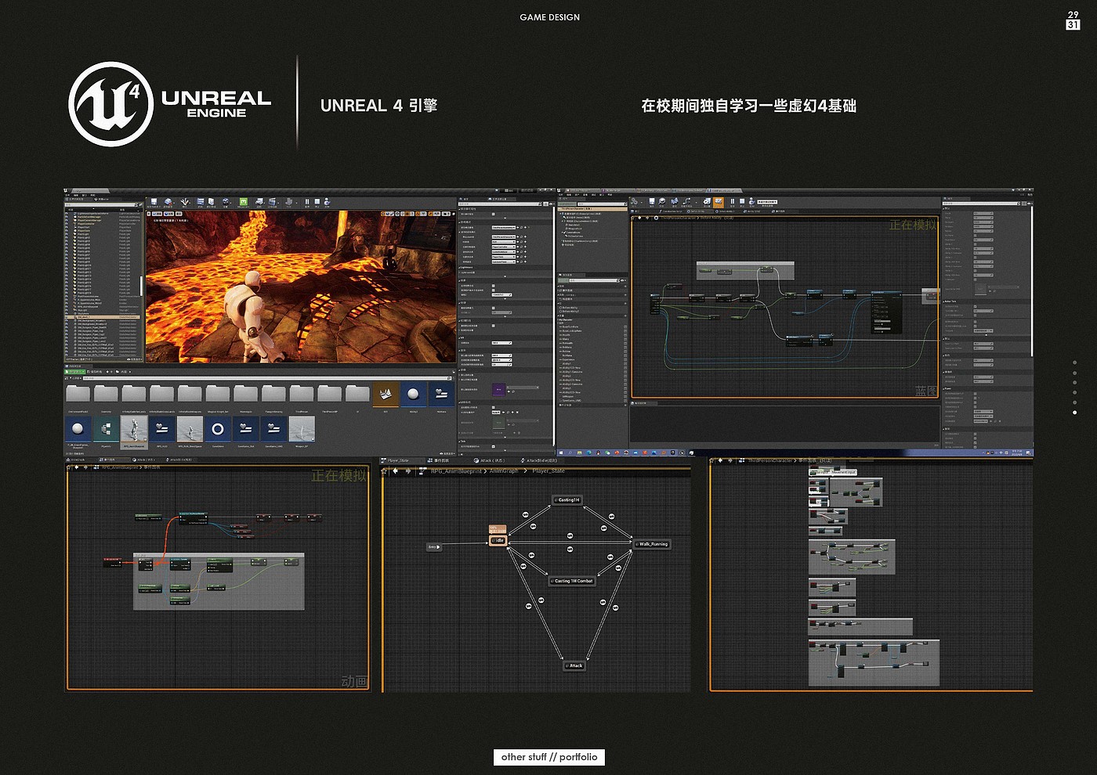The height and width of the screenshot is (775, 1097).
Task: Select the Idle state node
Action: [498, 540]
